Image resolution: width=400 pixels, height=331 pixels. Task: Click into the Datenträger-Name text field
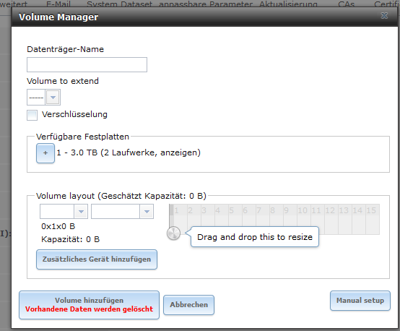point(87,64)
